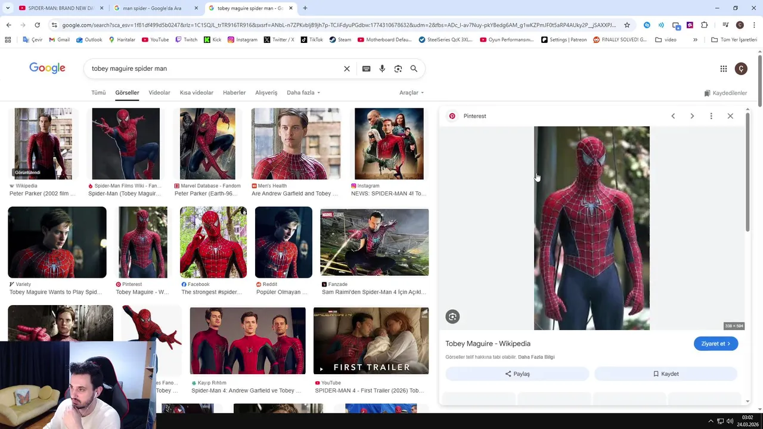Click the Paylaş share button
This screenshot has height=429, width=763.
point(517,374)
